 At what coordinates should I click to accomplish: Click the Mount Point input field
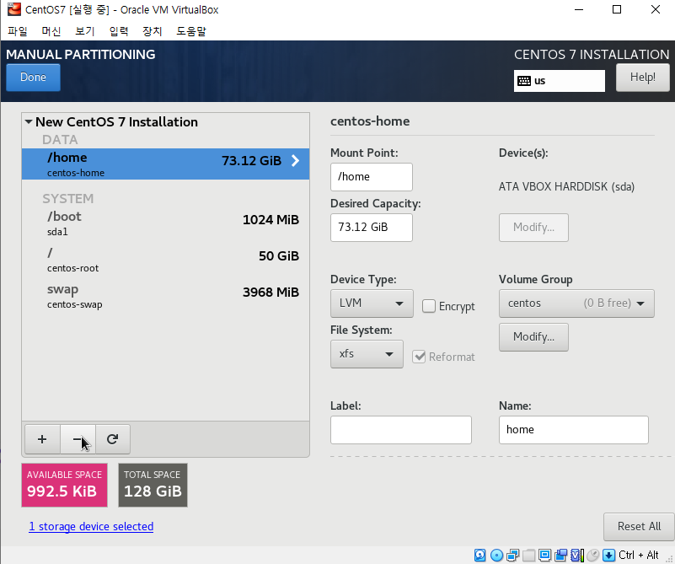[x=372, y=177]
